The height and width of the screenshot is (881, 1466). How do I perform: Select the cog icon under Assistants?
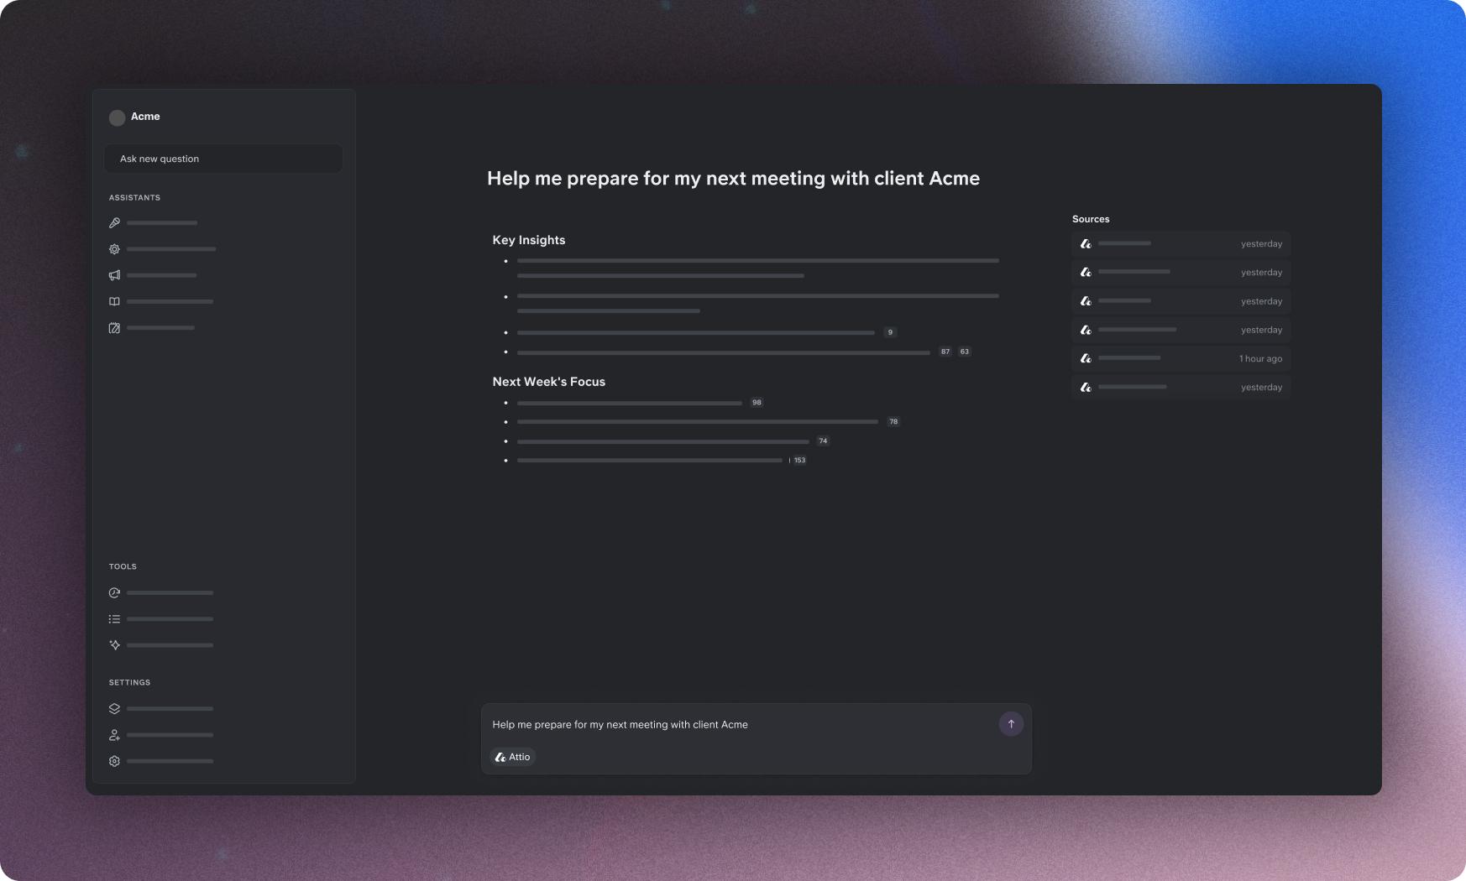(115, 249)
